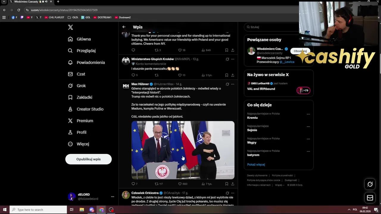Click browser address bar URL
This screenshot has width=381, height=214.
click(x=64, y=10)
